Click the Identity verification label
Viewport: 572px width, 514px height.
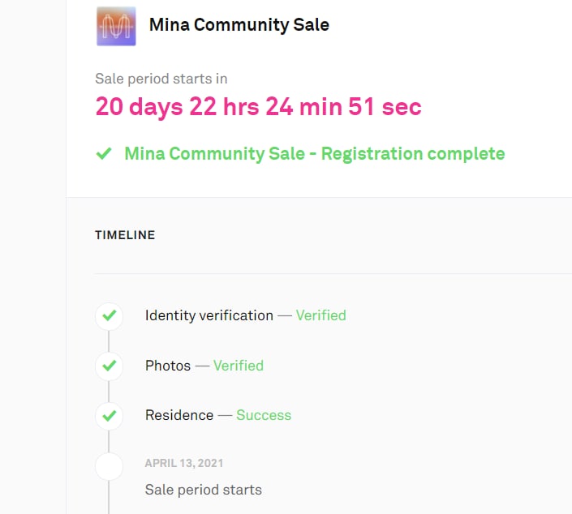click(209, 315)
